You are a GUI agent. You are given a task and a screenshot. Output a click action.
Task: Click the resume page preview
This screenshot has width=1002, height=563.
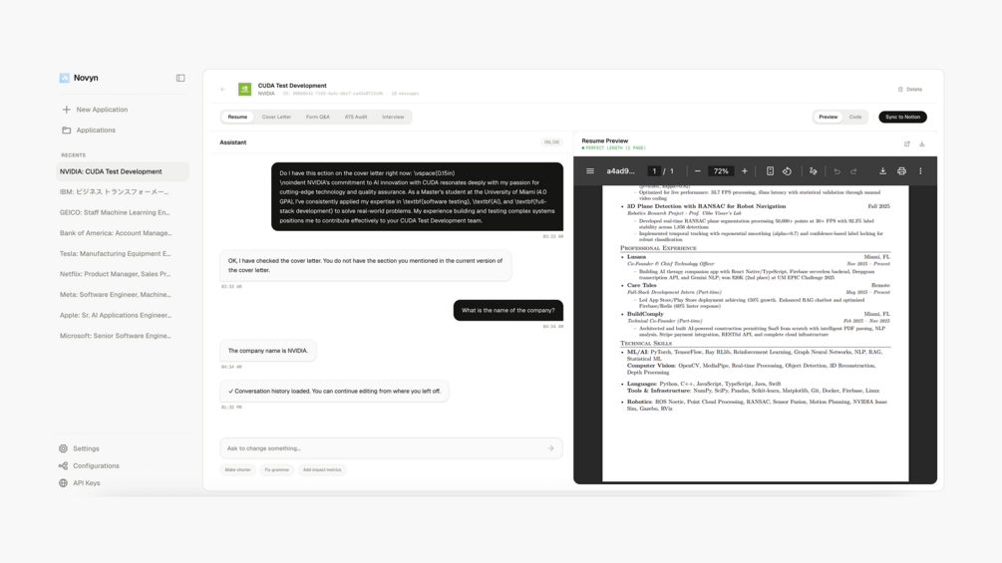[x=756, y=333]
